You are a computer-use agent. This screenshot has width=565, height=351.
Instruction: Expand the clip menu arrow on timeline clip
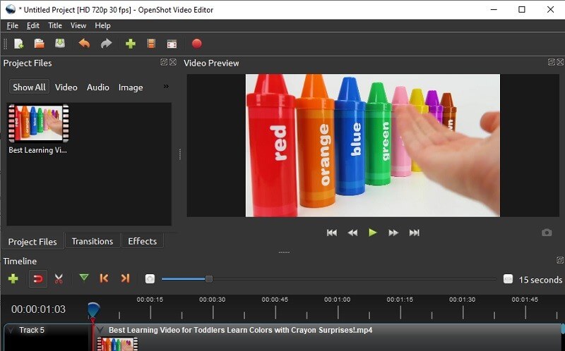click(100, 330)
